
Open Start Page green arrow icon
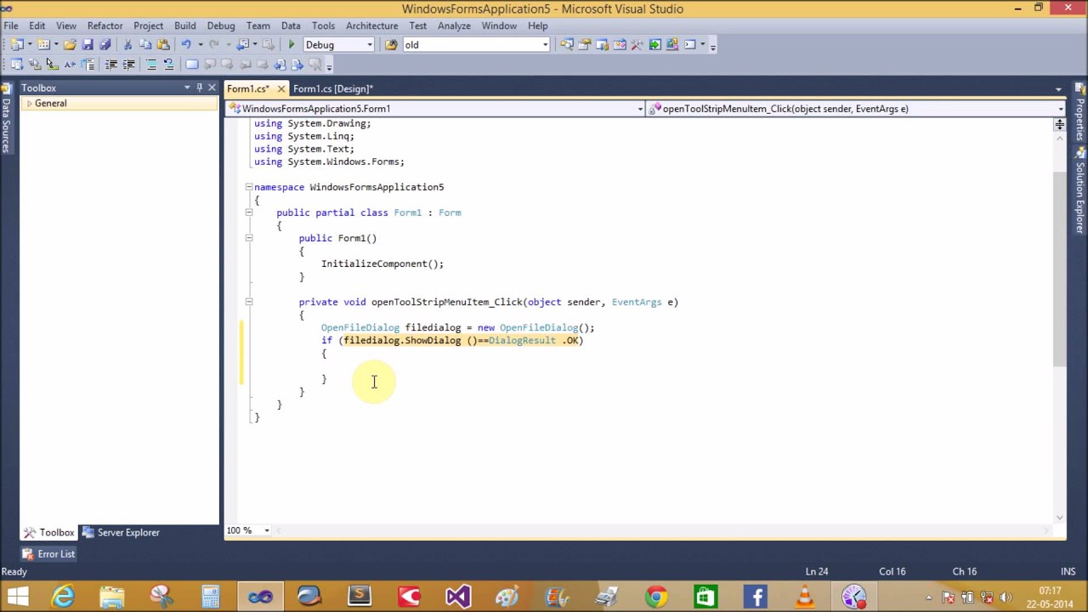(x=655, y=44)
